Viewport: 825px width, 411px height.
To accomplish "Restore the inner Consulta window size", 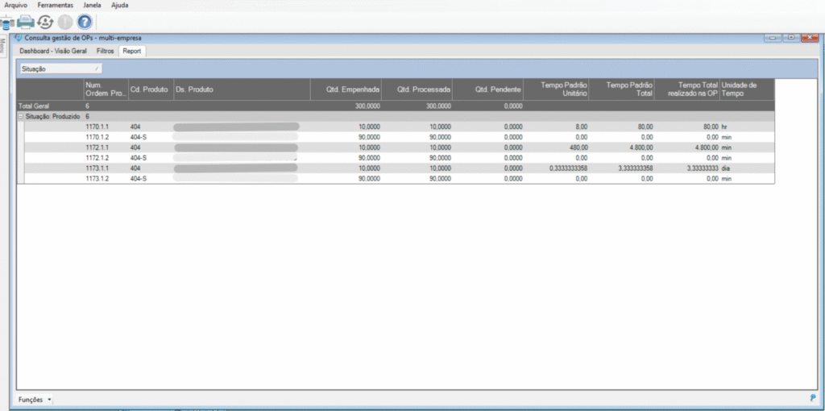I will point(792,37).
